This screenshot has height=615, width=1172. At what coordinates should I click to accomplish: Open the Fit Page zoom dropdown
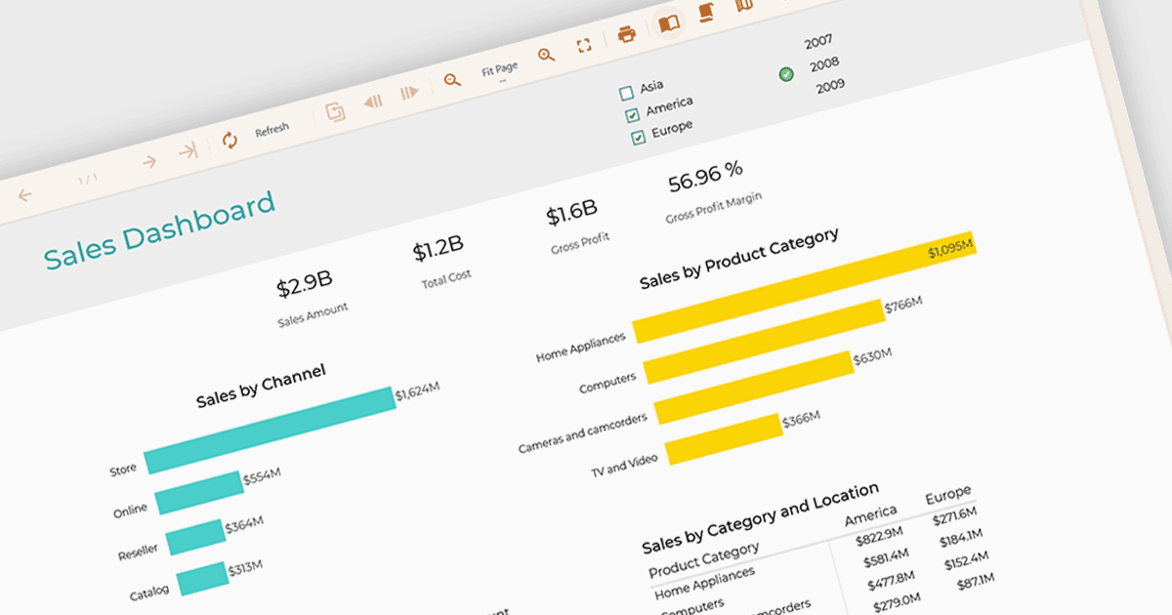(x=500, y=70)
